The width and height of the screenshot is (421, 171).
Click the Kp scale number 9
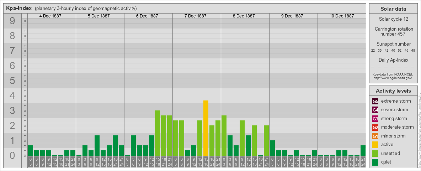(12, 21)
